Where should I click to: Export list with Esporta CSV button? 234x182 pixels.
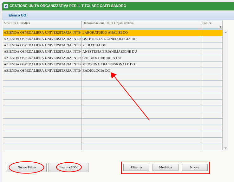coord(68,167)
